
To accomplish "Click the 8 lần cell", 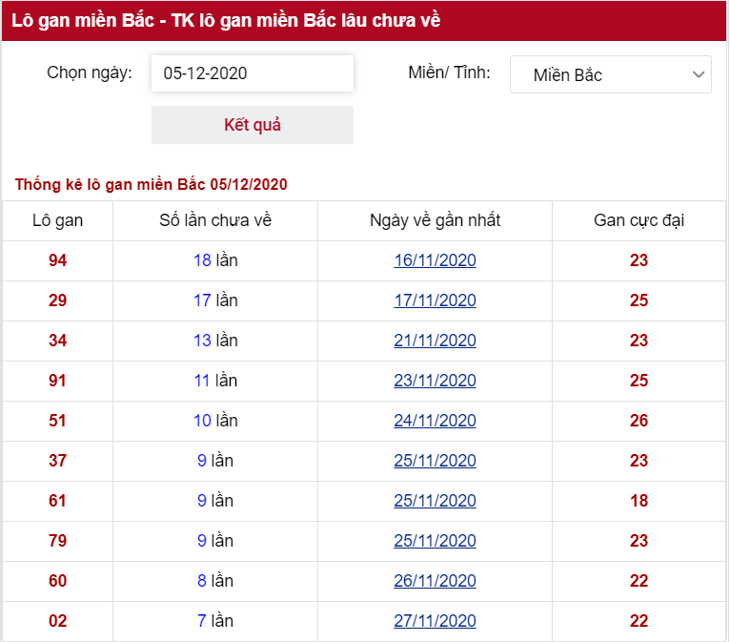I will click(215, 581).
